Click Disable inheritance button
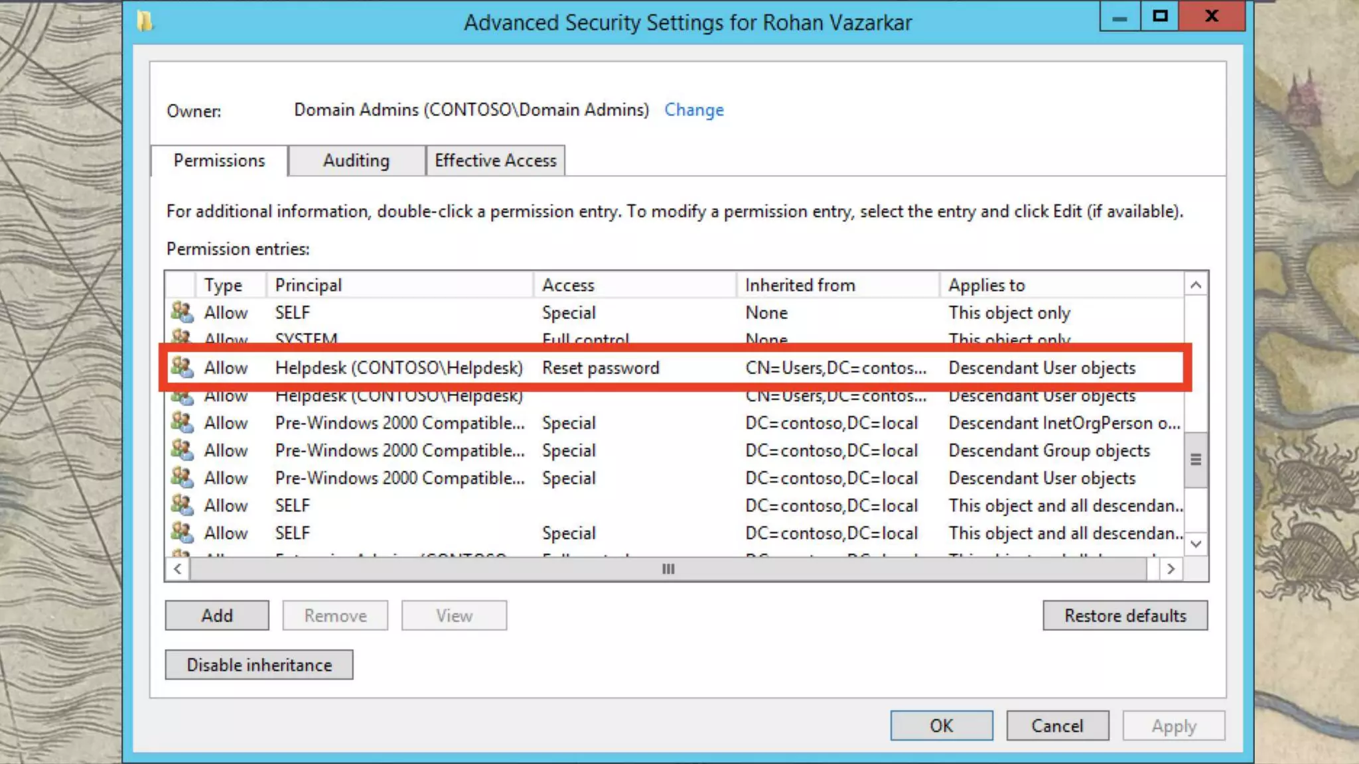The image size is (1359, 764). pos(259,665)
